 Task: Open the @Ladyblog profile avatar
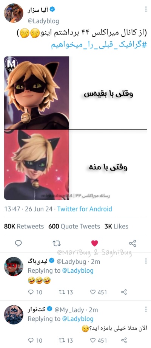[14, 13]
